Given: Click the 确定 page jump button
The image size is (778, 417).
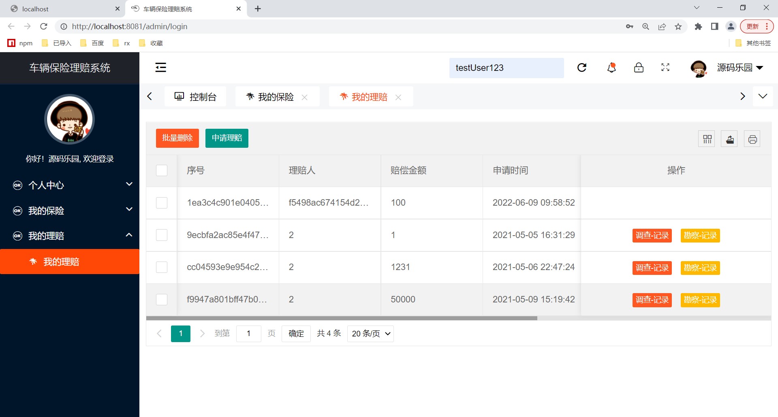Looking at the screenshot, I should click(x=296, y=334).
